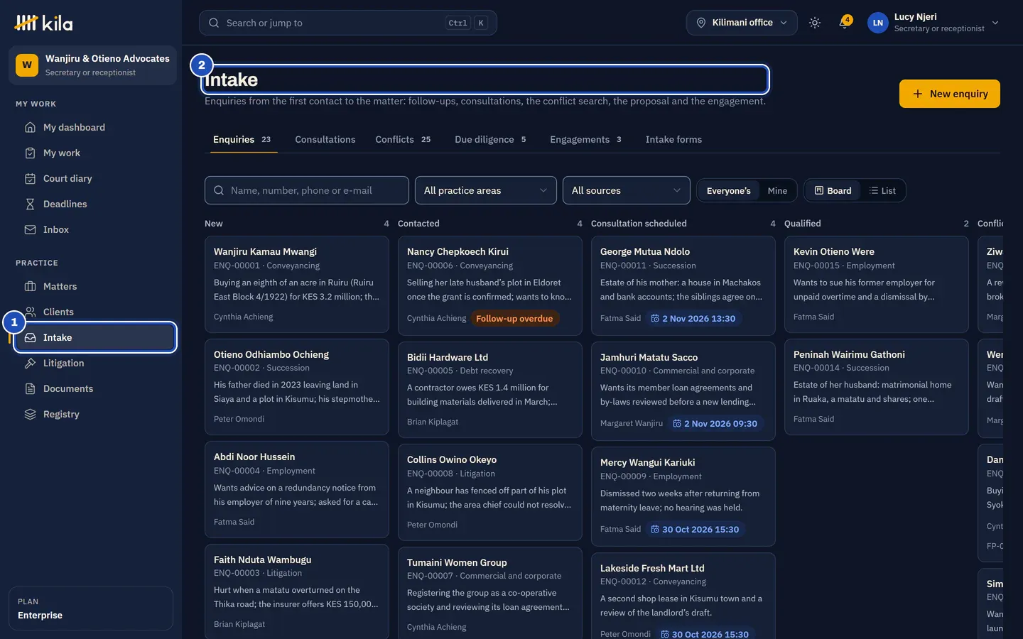Open Bidii Hardware Ltd enquiry card

pos(490,388)
